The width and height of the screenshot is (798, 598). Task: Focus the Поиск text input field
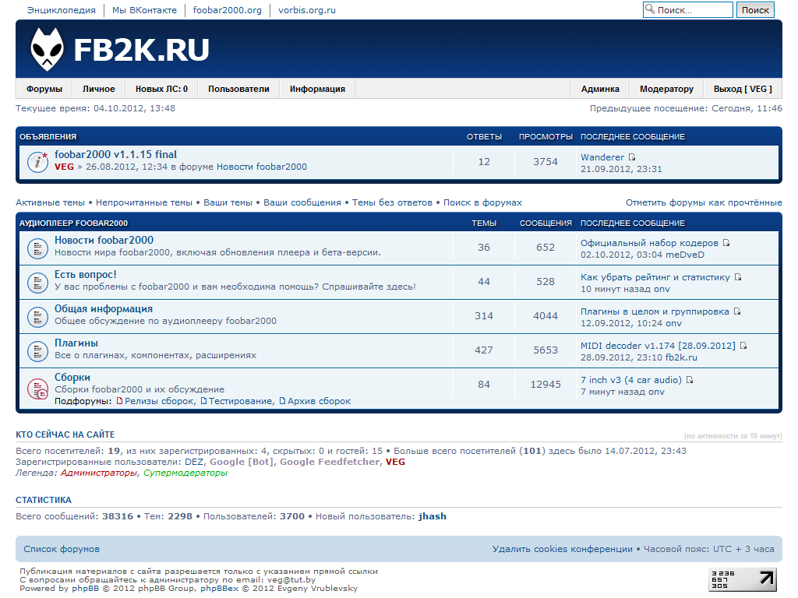693,10
